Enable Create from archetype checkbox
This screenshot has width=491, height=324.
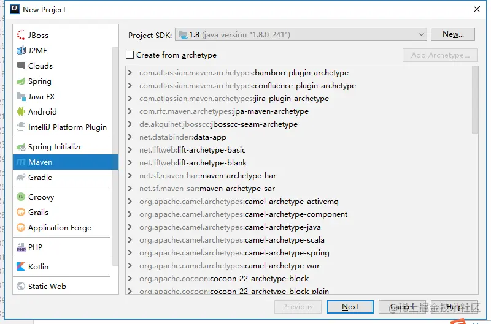(x=130, y=55)
